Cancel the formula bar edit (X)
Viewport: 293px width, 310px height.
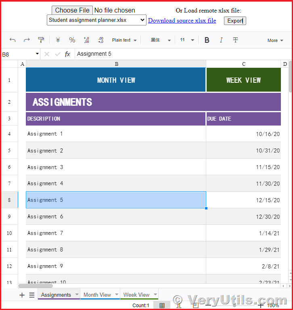coord(47,54)
